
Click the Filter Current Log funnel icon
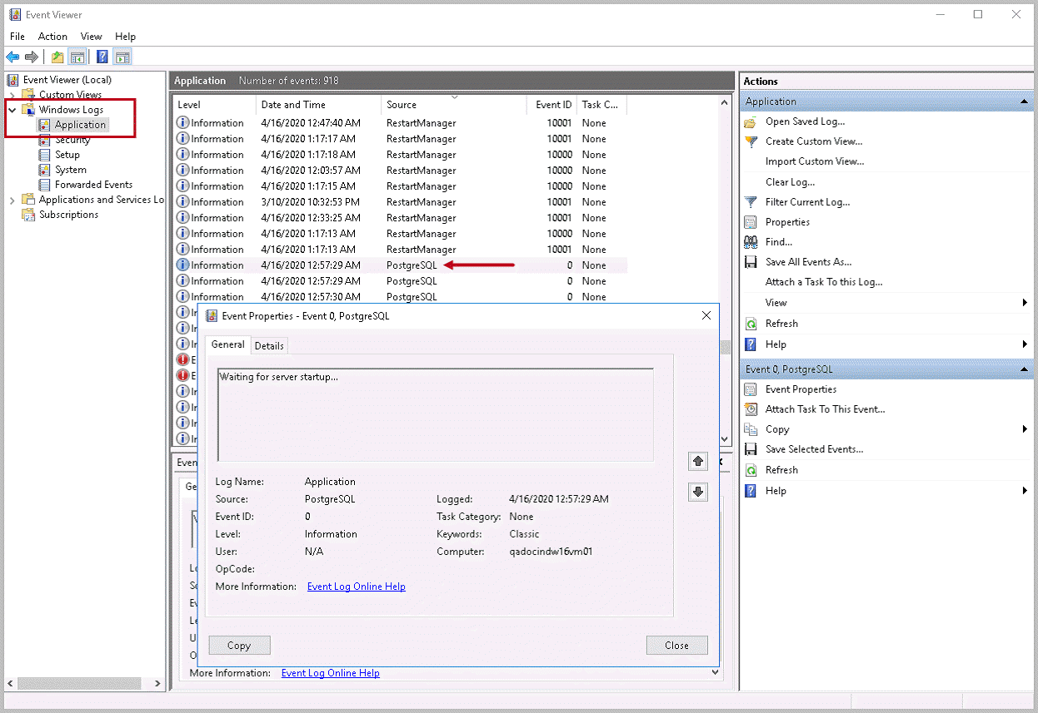752,201
